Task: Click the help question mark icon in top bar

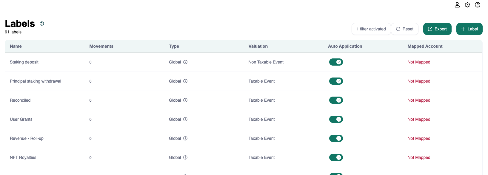Action: (x=477, y=5)
